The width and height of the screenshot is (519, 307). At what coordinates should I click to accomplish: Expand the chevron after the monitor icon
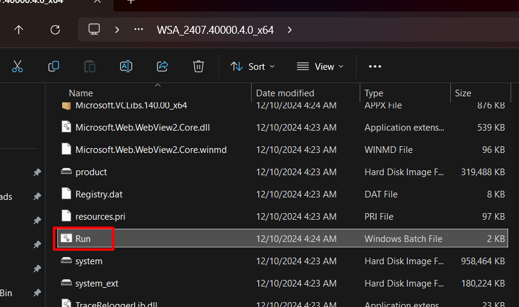pos(117,30)
